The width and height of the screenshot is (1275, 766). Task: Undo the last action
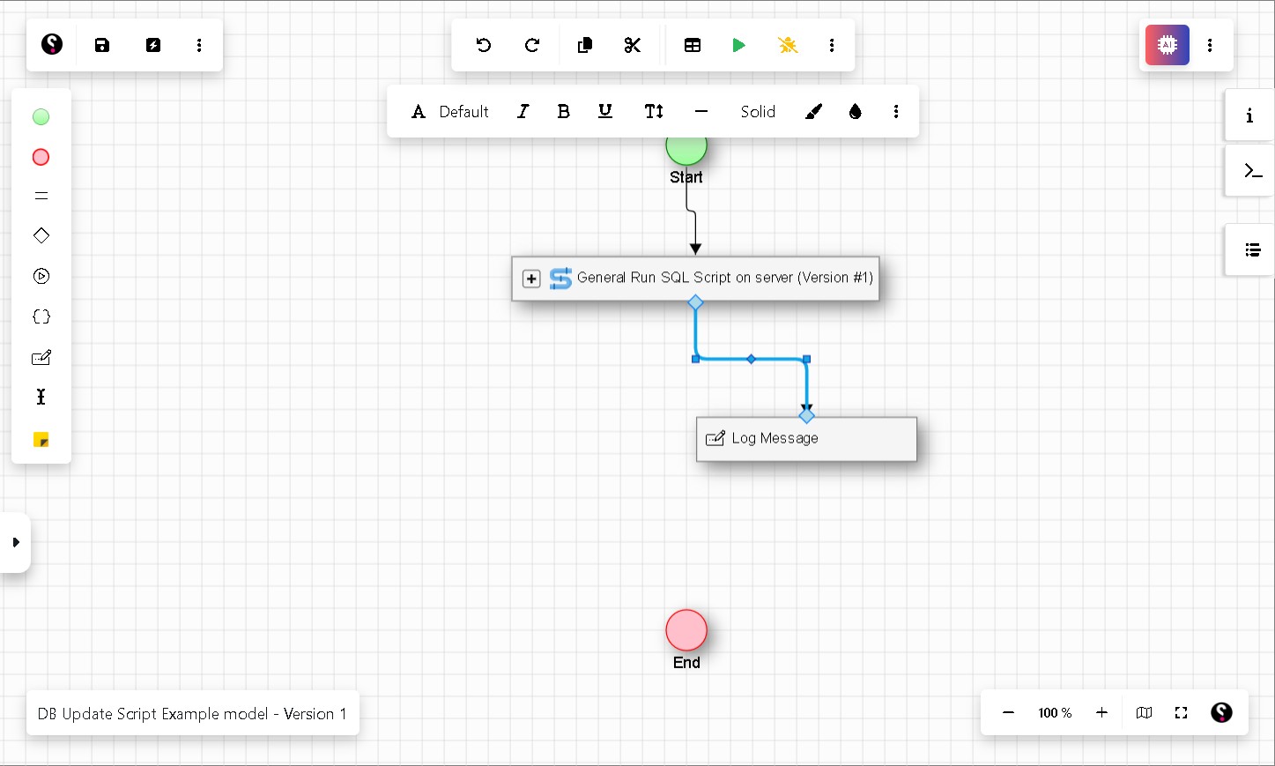coord(484,45)
